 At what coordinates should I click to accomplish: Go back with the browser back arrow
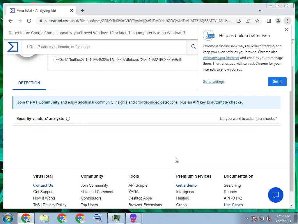(10, 21)
